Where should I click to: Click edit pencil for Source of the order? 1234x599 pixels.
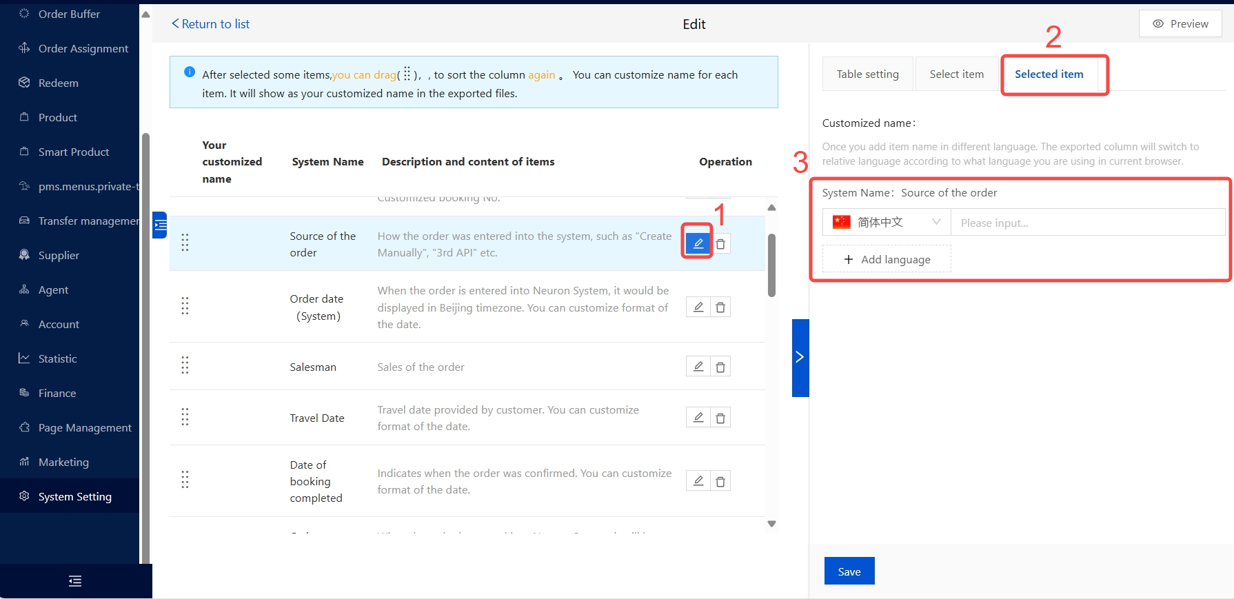pyautogui.click(x=698, y=243)
